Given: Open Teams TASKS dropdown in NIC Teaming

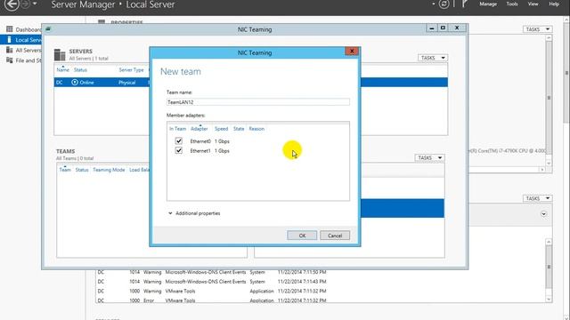Looking at the screenshot, I should tap(429, 158).
